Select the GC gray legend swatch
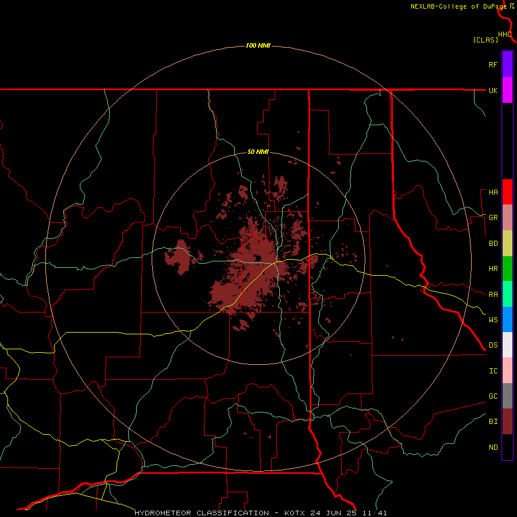 click(x=507, y=396)
